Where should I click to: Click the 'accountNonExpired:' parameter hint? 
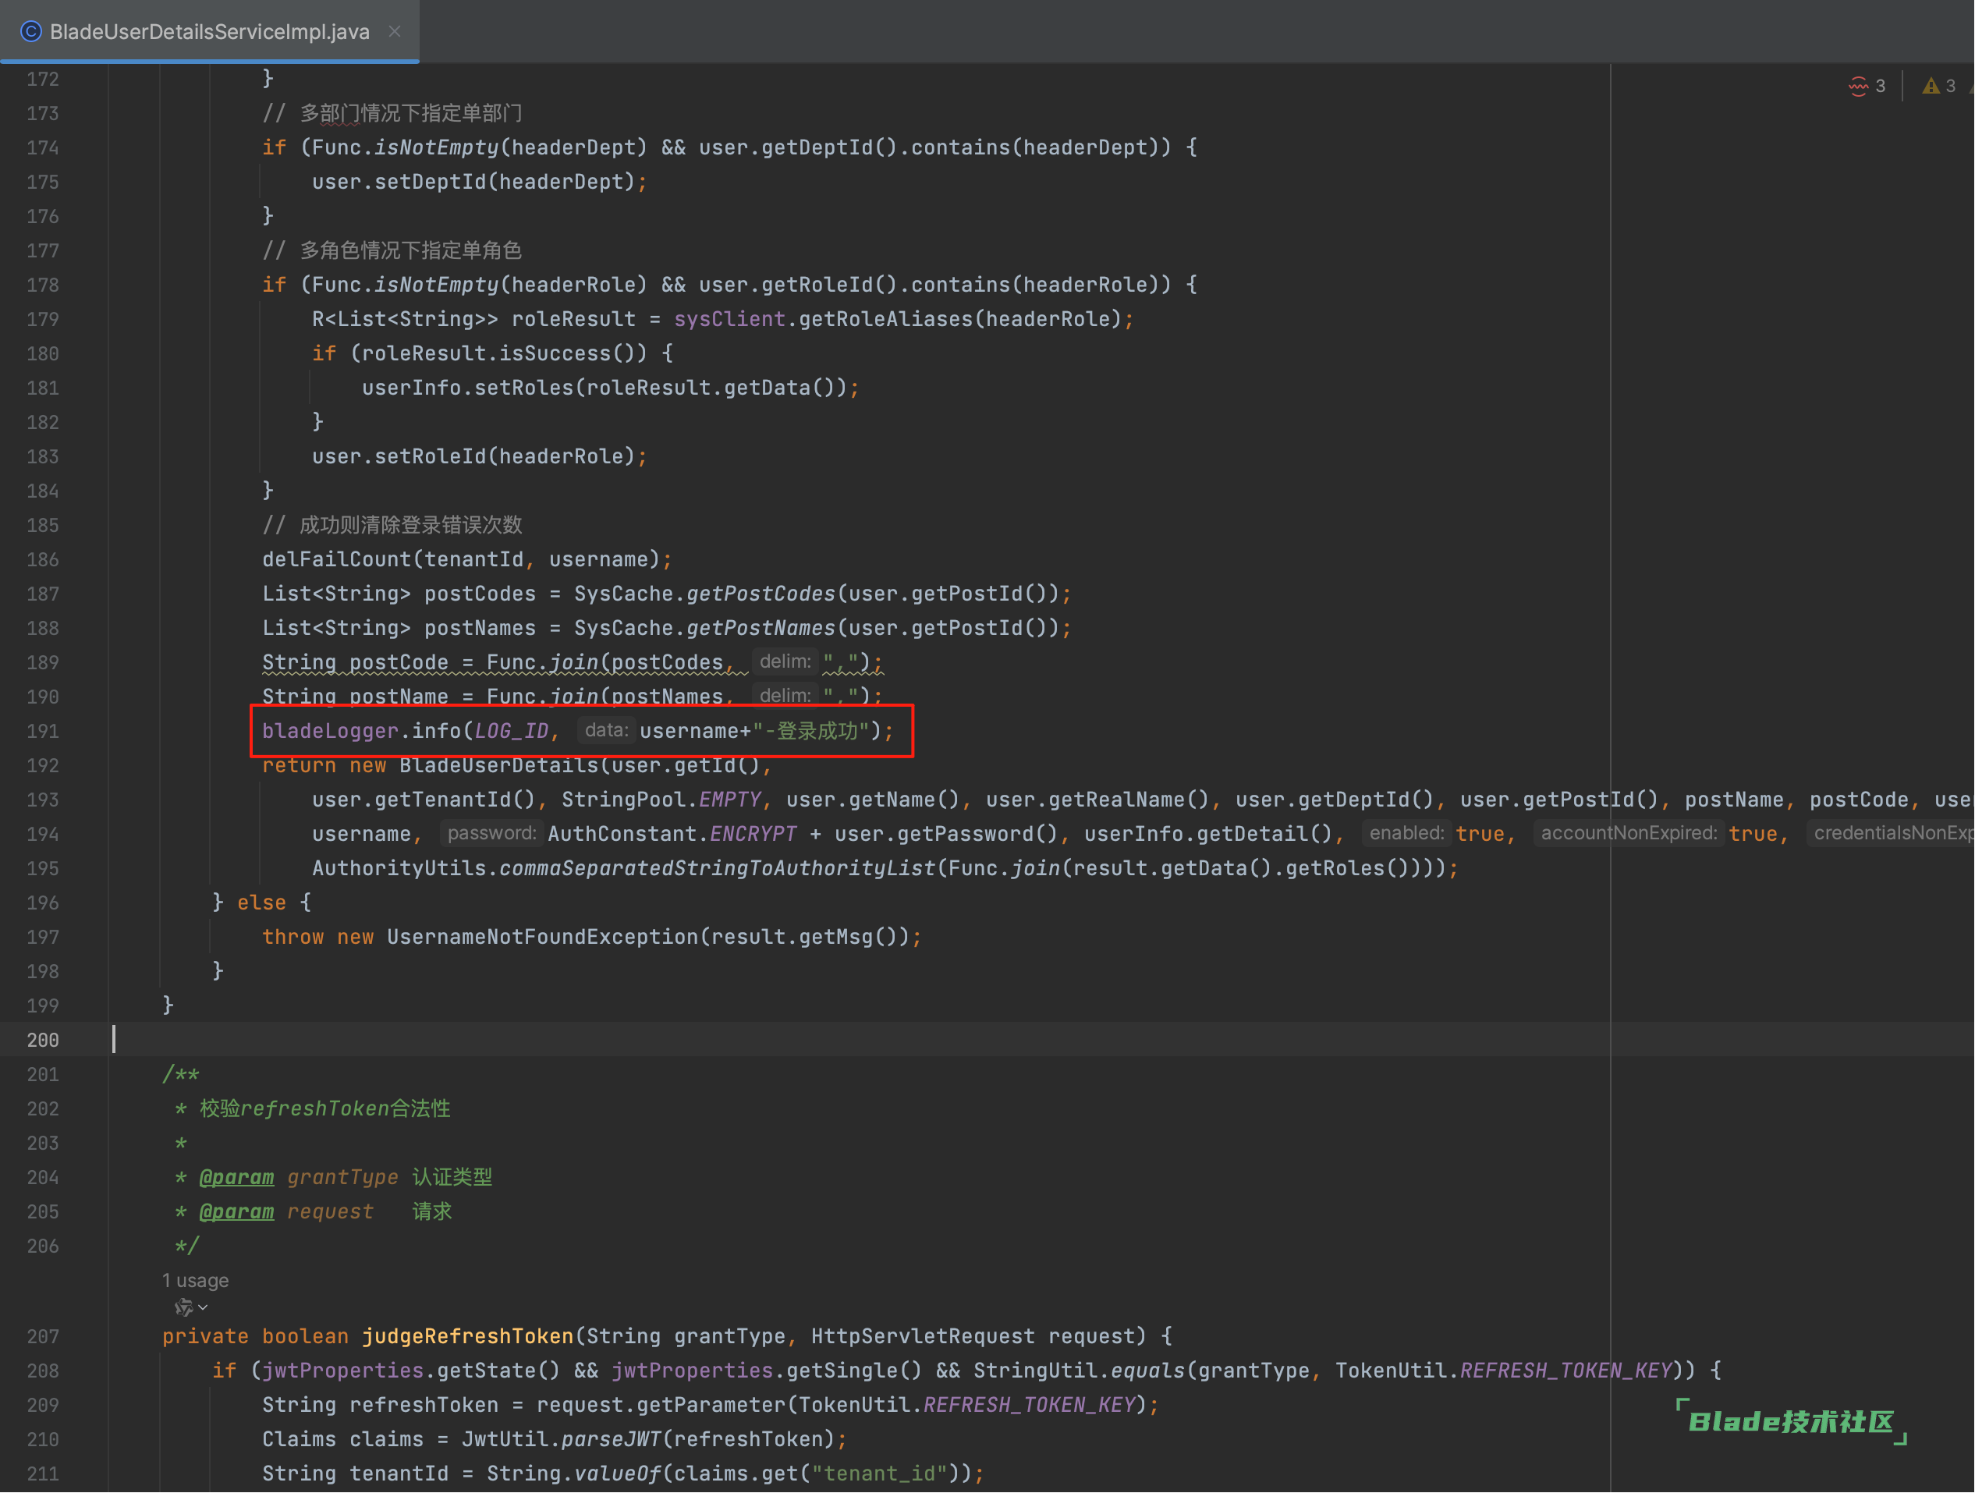1629,833
